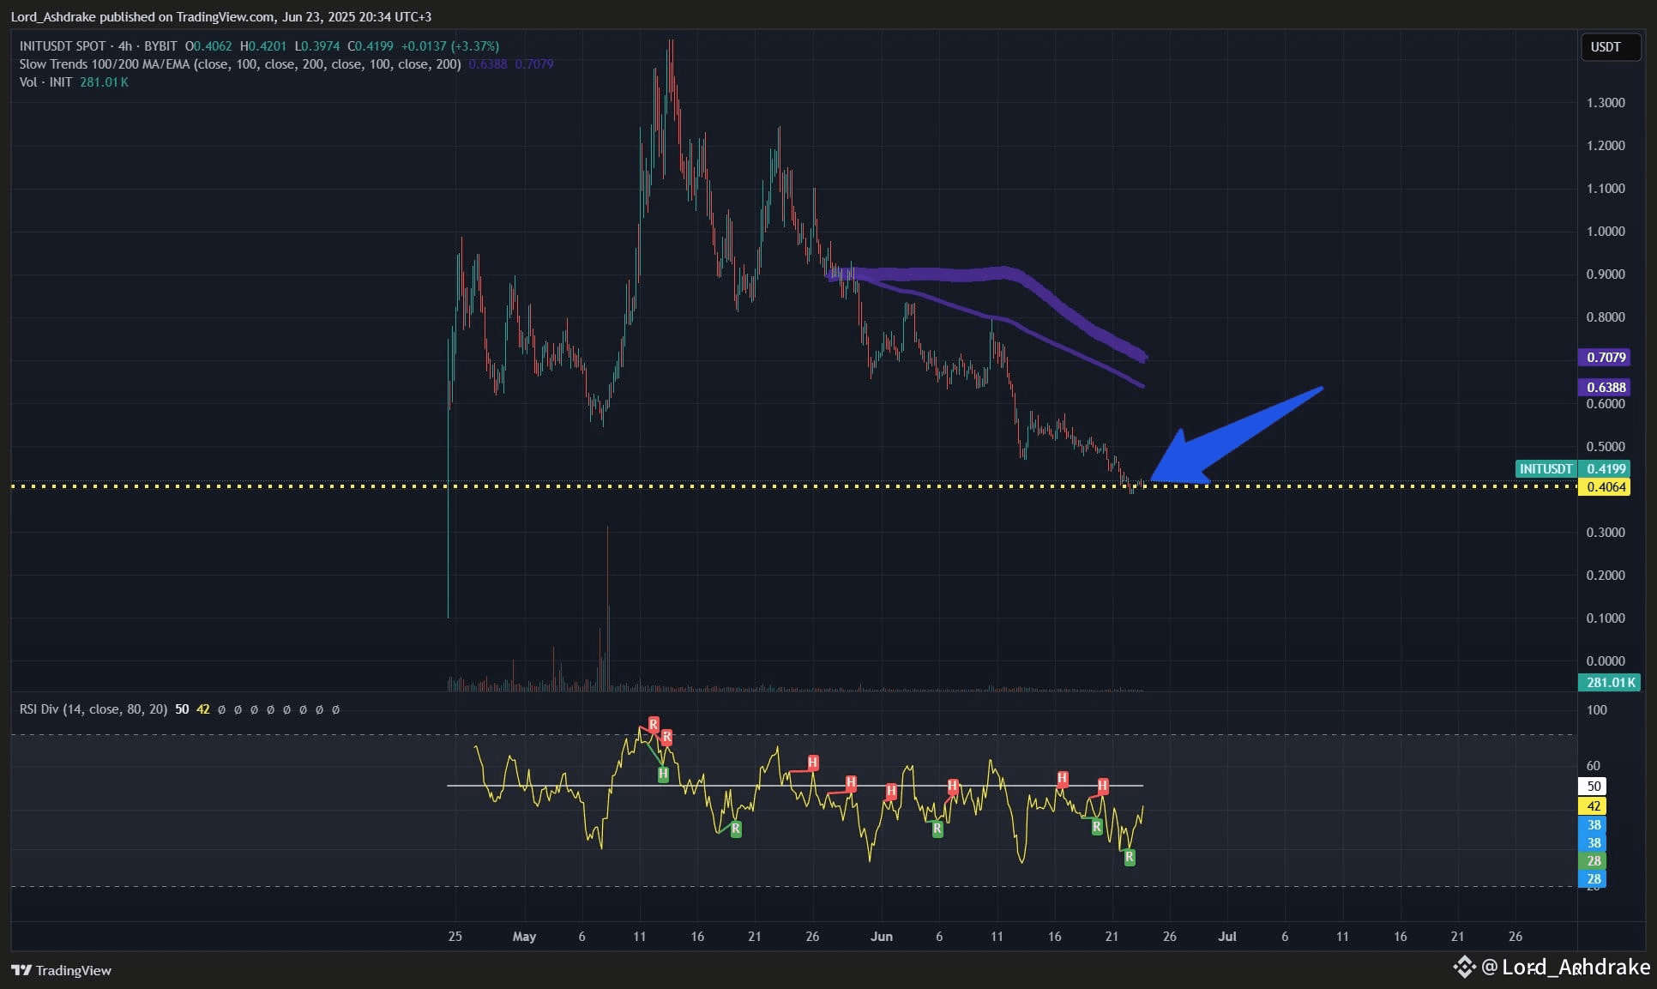Click the TradingView logo at bottom left
The height and width of the screenshot is (989, 1657).
coord(62,970)
